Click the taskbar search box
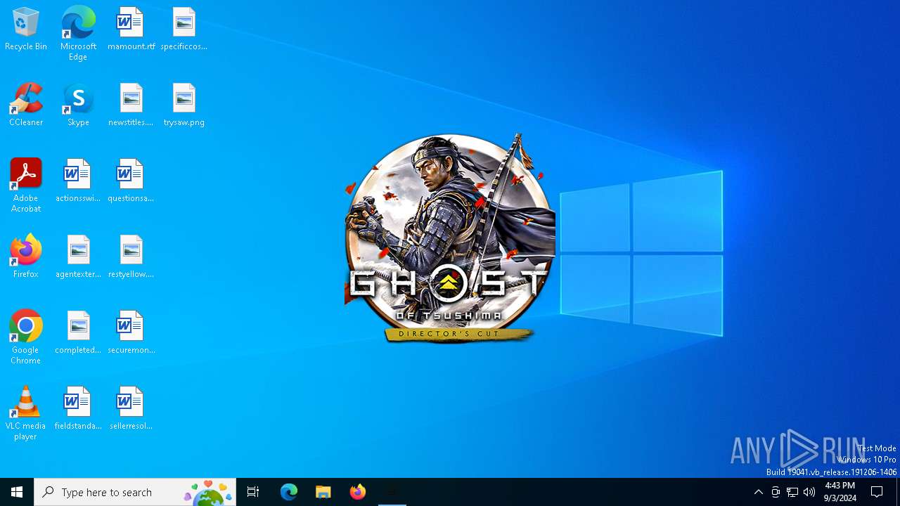Screen dimensions: 900x506 [135, 492]
